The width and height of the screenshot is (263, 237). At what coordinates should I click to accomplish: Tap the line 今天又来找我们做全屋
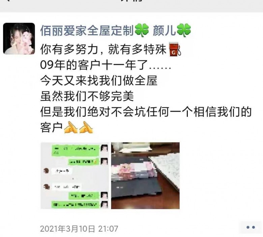click(x=98, y=81)
